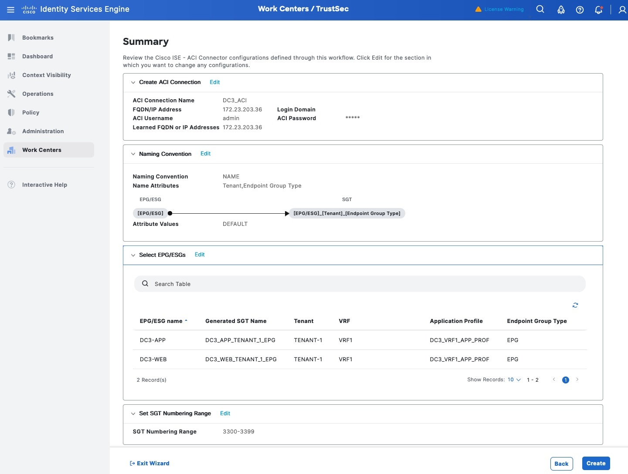Open the help question mark icon
Screen dimensions: 628x474
point(580,10)
